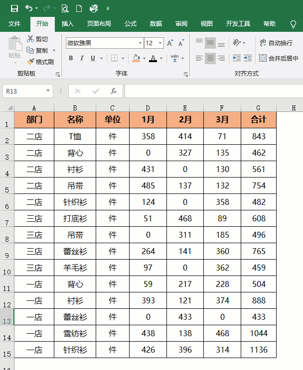Click 合并后居中 merge and center button
Image resolution: width=303 pixels, height=370 pixels.
pyautogui.click(x=279, y=58)
